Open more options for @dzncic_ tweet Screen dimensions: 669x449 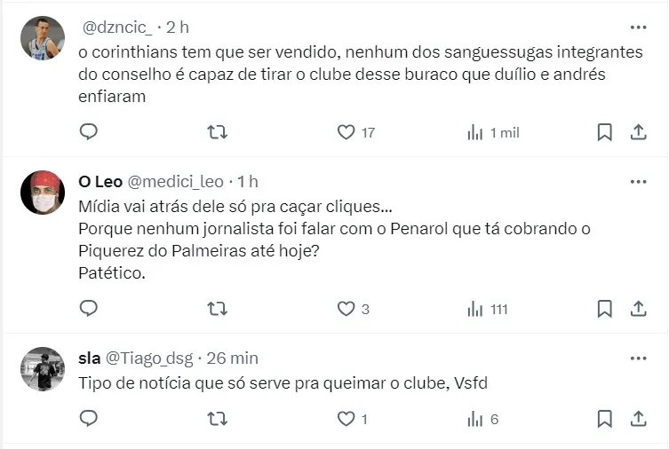[x=638, y=28]
